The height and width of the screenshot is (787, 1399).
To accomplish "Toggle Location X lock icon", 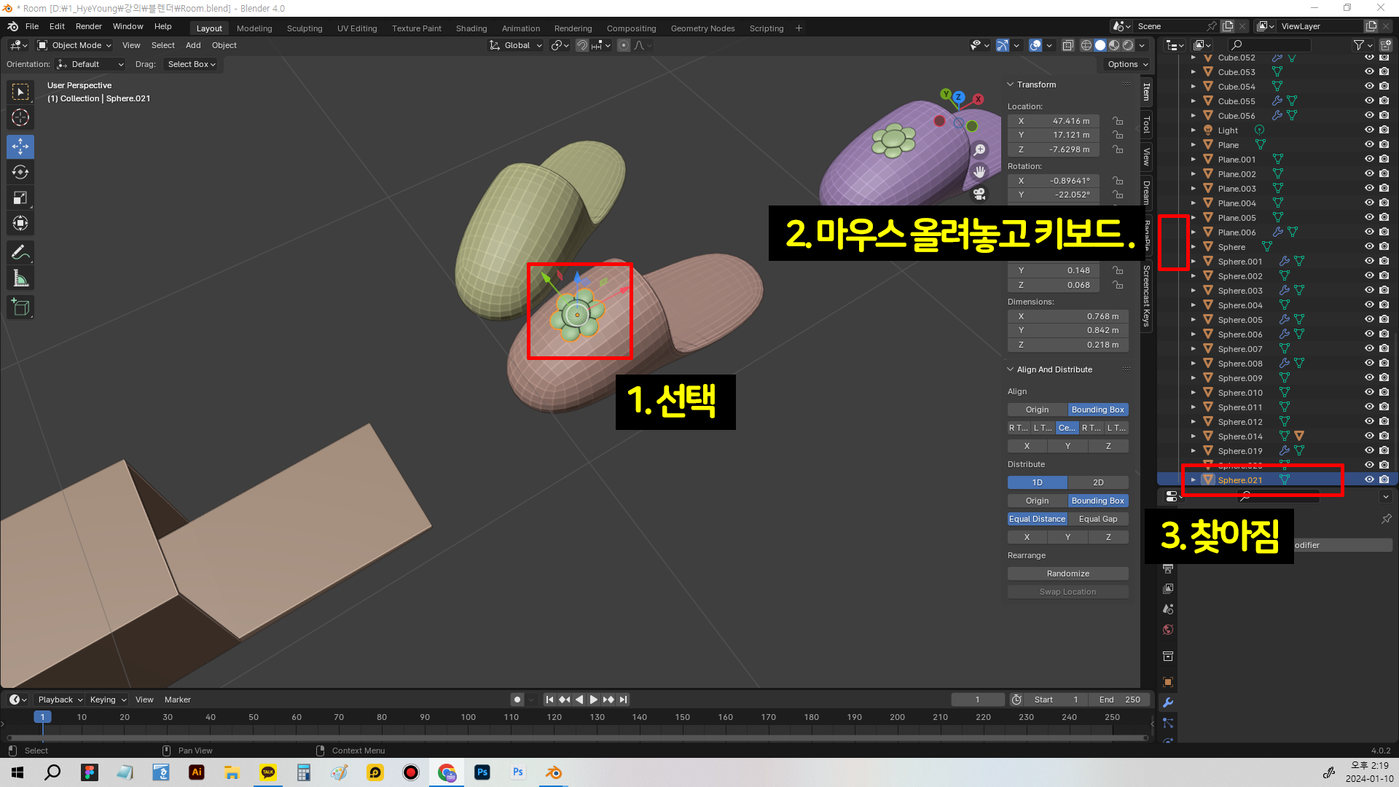I will (1118, 121).
